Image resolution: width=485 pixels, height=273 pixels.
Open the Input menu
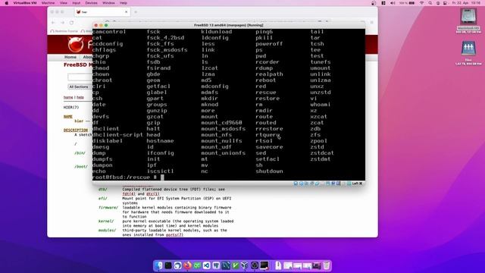pyautogui.click(x=76, y=3)
